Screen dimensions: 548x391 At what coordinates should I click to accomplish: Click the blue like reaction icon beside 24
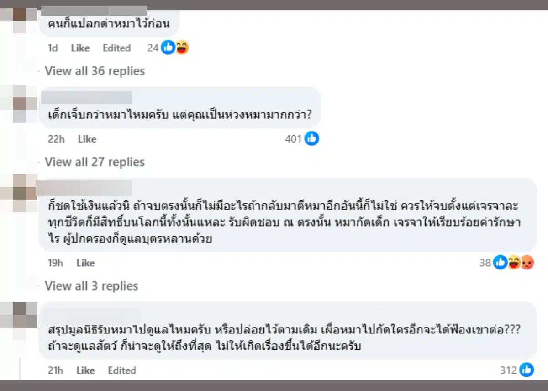pos(168,48)
